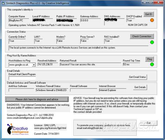Image resolution: width=165 pixels, height=140 pixels.
Task: Click 'Licence : GNU LGPL' text
Action: tap(45, 125)
